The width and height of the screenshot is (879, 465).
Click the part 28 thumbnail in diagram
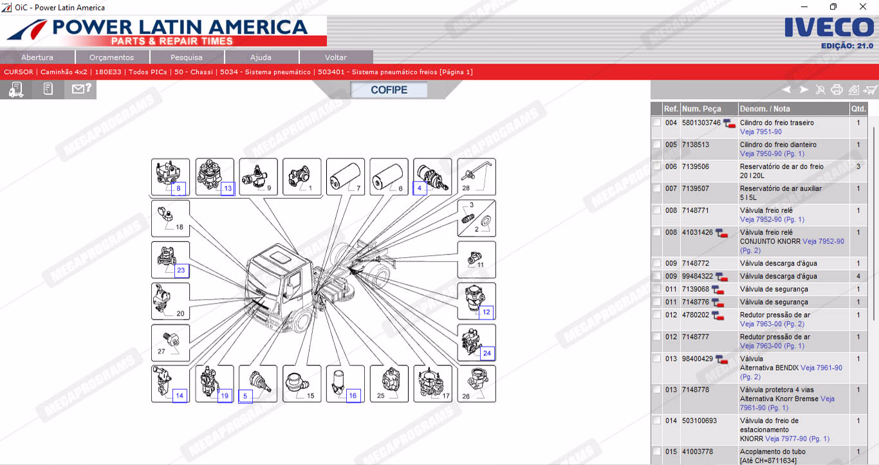pos(477,177)
